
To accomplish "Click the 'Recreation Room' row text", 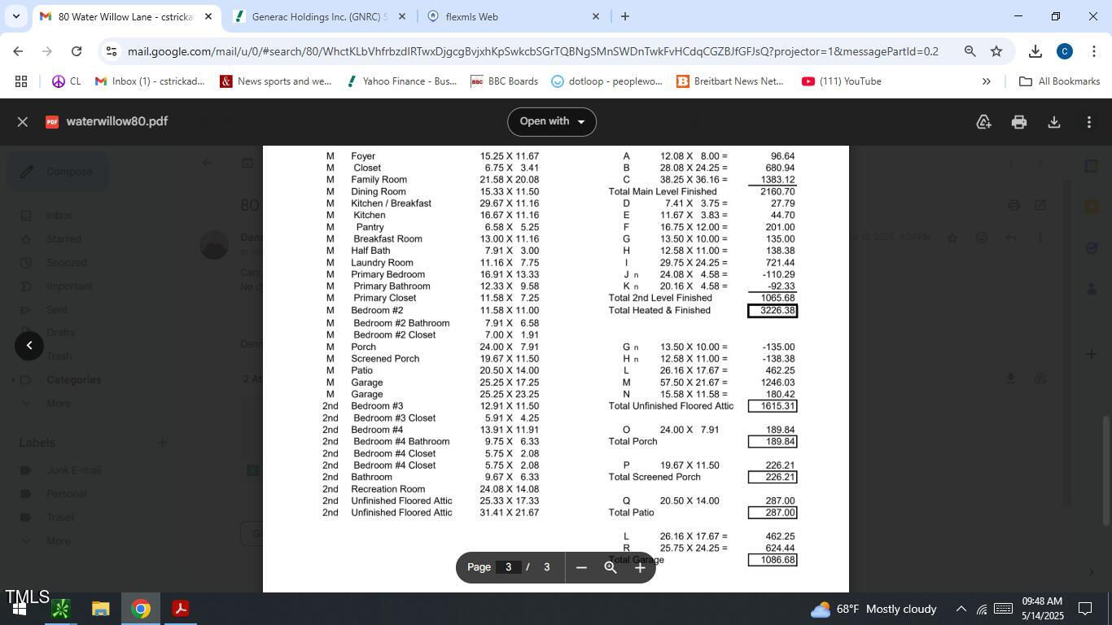I will click(387, 489).
